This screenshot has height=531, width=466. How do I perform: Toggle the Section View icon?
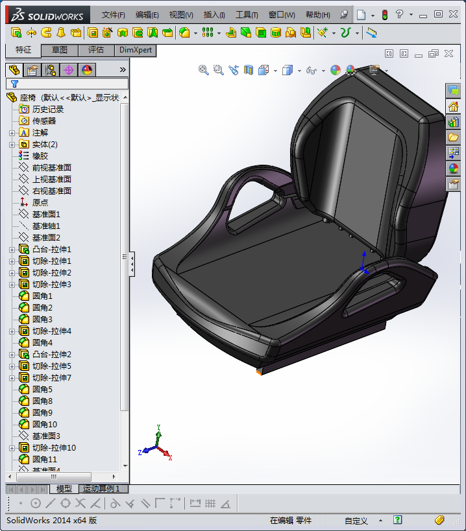249,70
